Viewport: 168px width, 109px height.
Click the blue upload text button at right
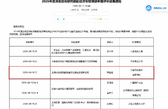click(160, 8)
